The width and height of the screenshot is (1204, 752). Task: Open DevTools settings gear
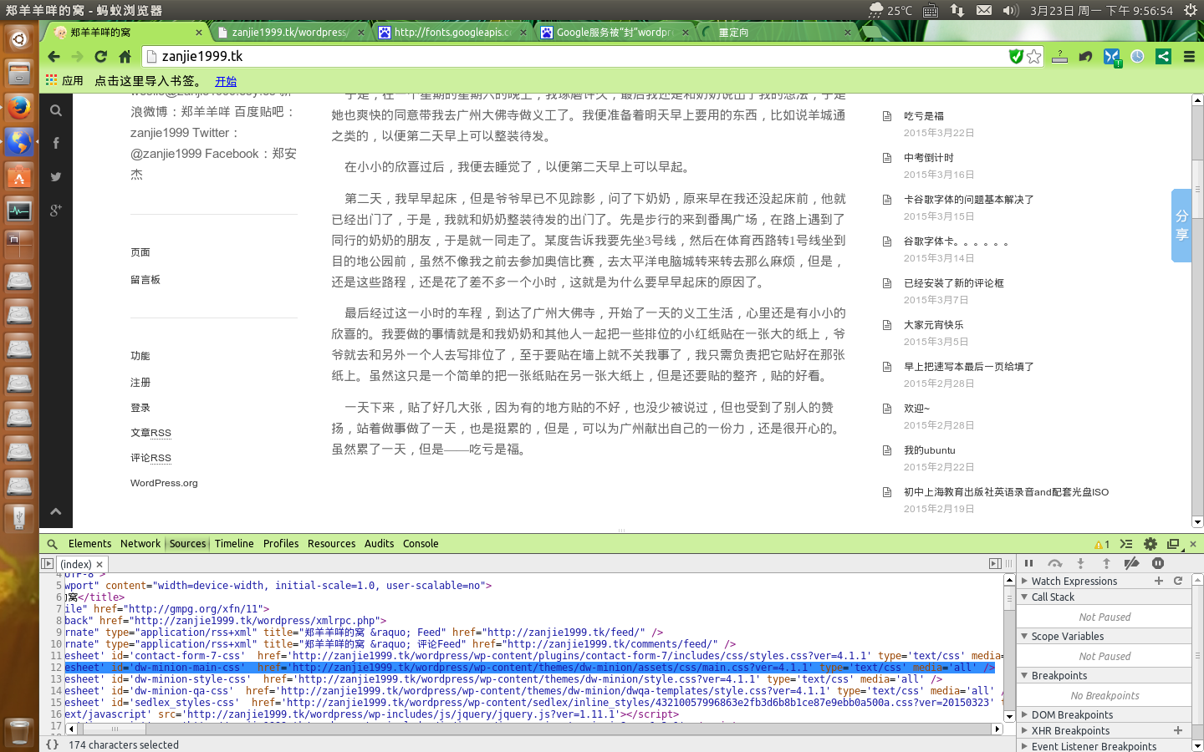[1150, 544]
